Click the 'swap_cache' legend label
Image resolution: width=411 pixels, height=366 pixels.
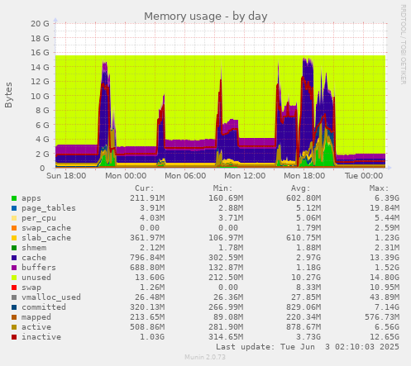pyautogui.click(x=46, y=228)
